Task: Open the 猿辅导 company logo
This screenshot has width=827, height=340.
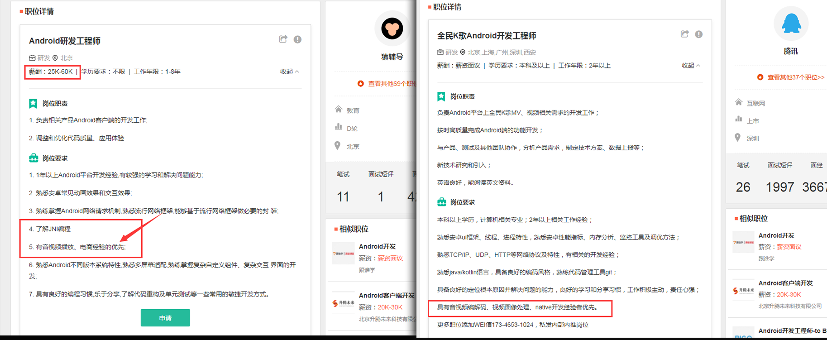Action: click(x=392, y=29)
